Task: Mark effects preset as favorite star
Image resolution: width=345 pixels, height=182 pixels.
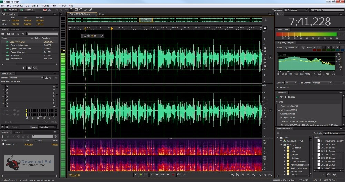Action: pos(56,78)
